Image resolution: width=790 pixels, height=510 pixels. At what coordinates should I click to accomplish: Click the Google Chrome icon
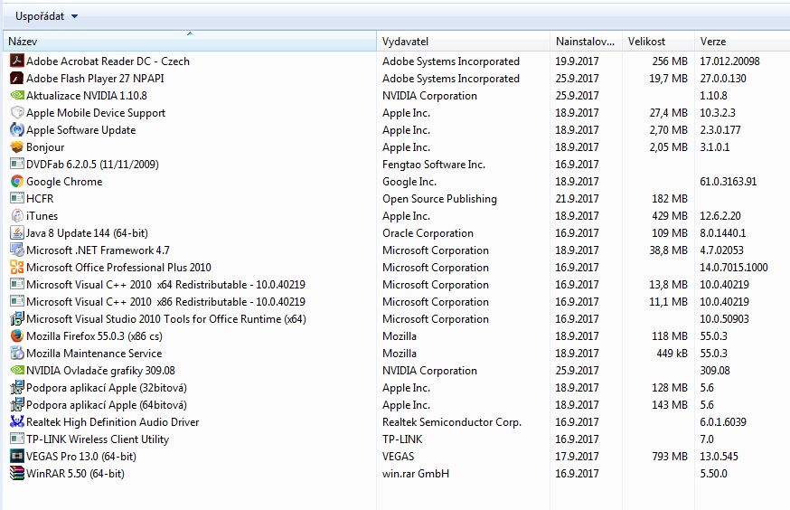point(17,181)
